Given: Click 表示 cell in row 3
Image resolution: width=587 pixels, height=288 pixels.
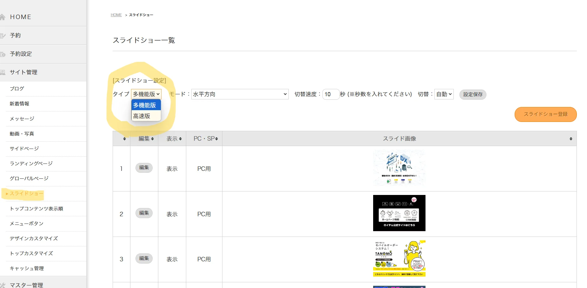Looking at the screenshot, I should 172,259.
